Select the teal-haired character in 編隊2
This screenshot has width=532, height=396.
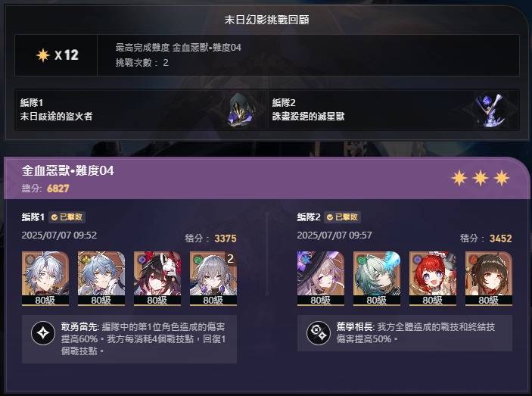[x=377, y=279]
